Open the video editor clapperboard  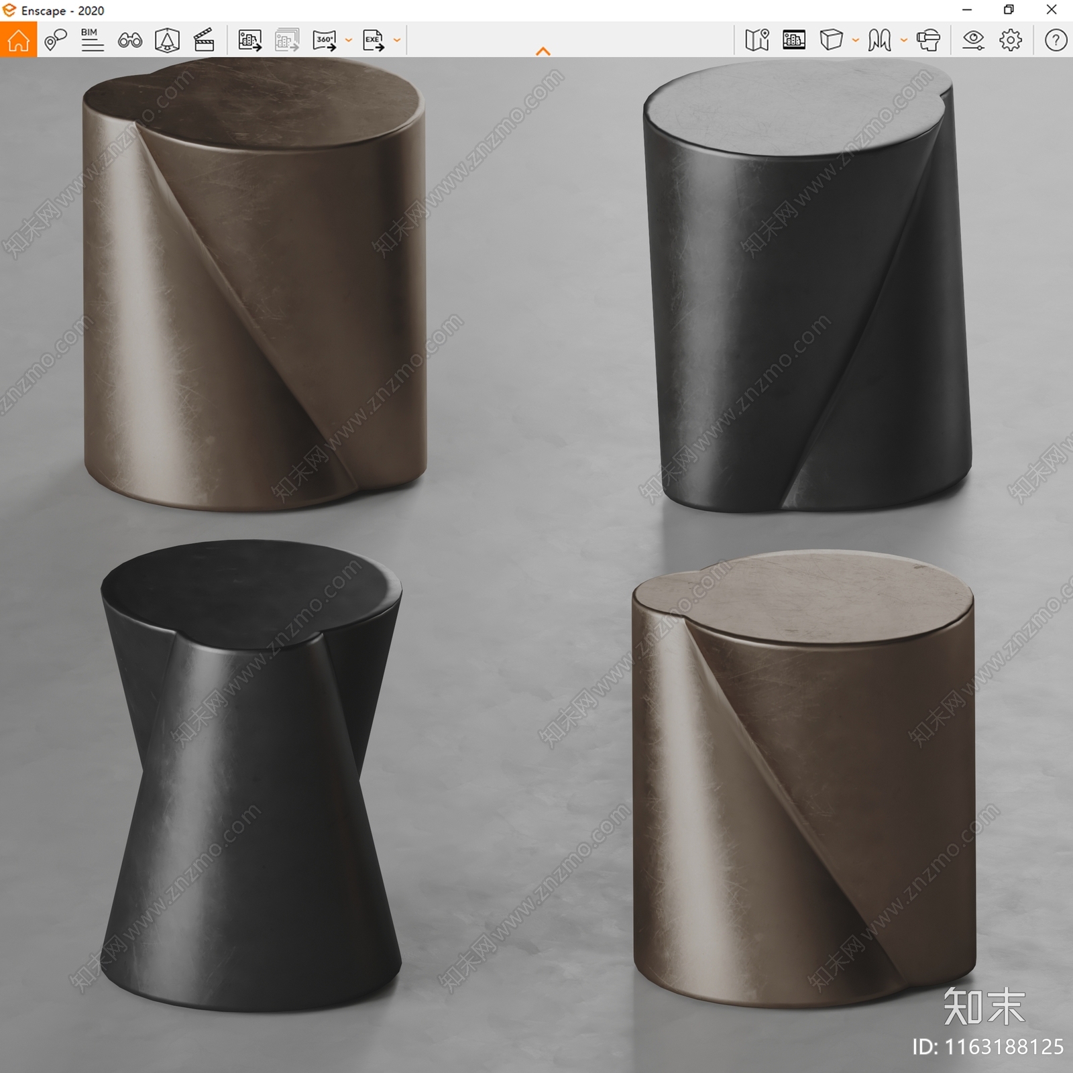pos(204,40)
